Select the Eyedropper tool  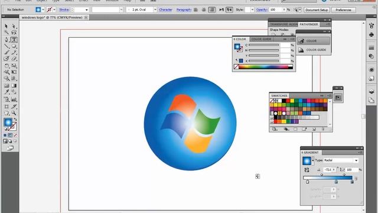[6, 92]
